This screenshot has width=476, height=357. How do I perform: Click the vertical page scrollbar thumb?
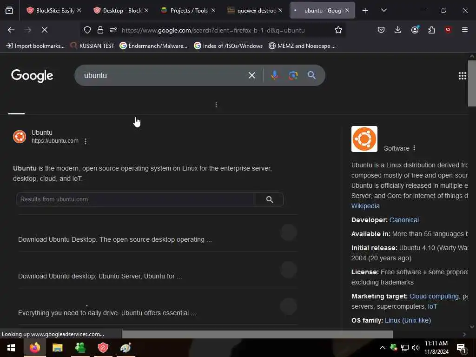(472, 84)
